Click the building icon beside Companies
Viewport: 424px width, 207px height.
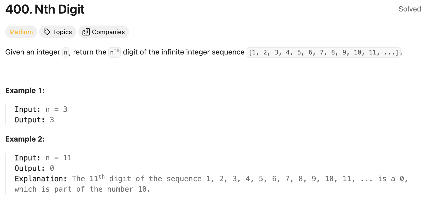click(x=86, y=32)
